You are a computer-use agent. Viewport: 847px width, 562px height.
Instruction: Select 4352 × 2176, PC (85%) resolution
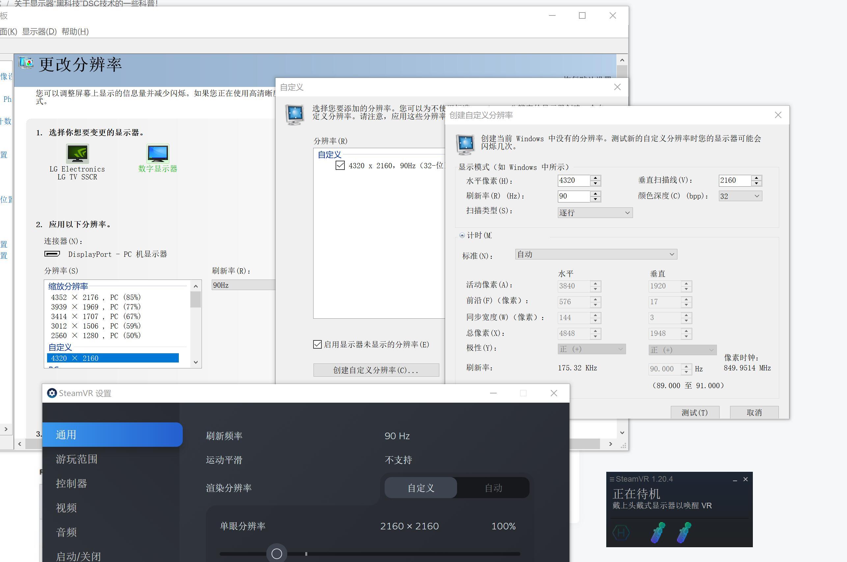point(96,297)
